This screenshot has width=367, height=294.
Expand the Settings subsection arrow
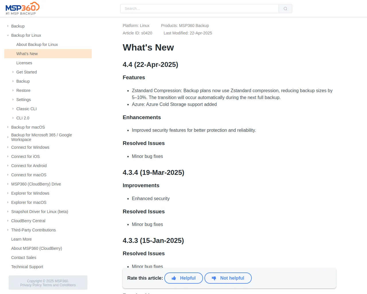click(13, 100)
